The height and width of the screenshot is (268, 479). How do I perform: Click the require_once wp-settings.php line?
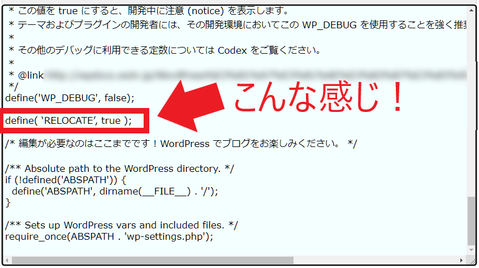[x=109, y=236]
